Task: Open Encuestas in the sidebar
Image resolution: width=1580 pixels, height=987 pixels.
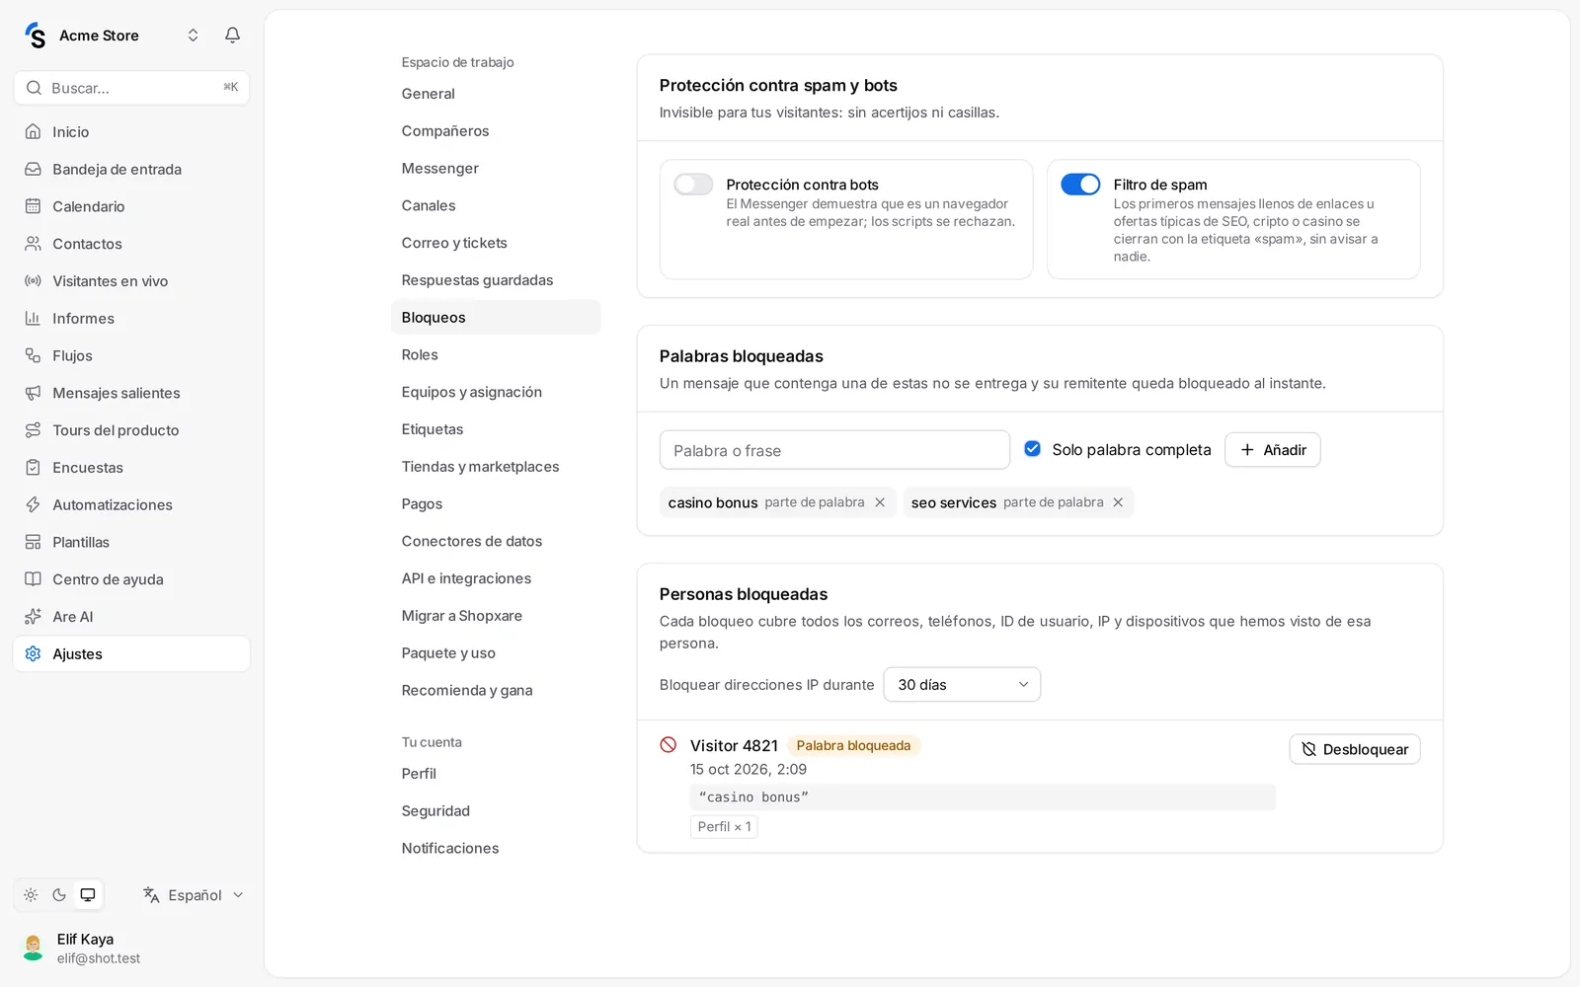Action: (131, 468)
